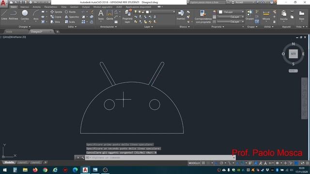Toggle polar tracking in status bar
The width and height of the screenshot is (310, 174).
pos(221,163)
